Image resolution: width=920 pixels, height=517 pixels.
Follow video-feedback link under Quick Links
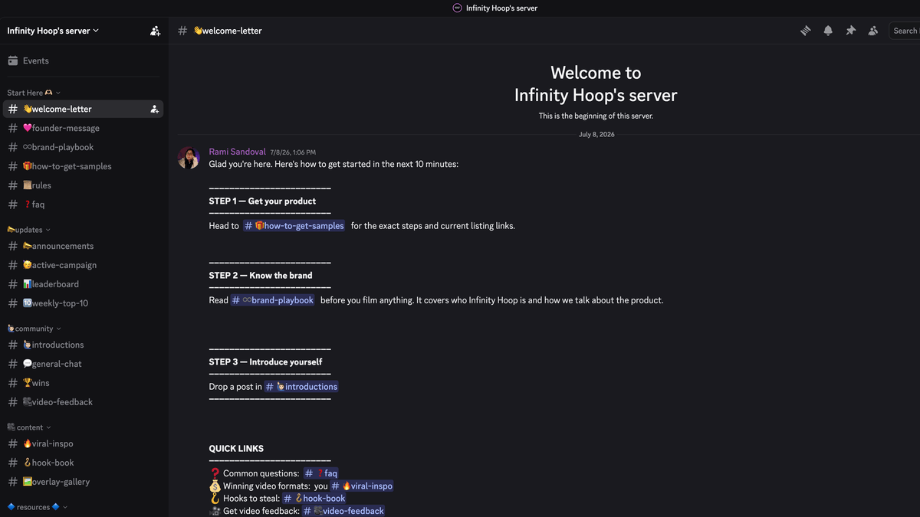coord(343,511)
